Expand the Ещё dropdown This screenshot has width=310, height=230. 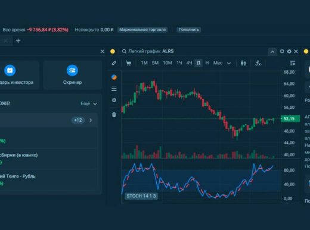click(89, 103)
